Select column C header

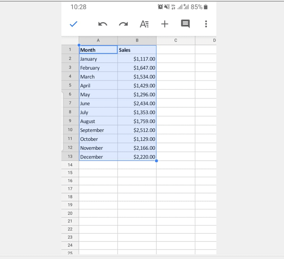pos(176,41)
